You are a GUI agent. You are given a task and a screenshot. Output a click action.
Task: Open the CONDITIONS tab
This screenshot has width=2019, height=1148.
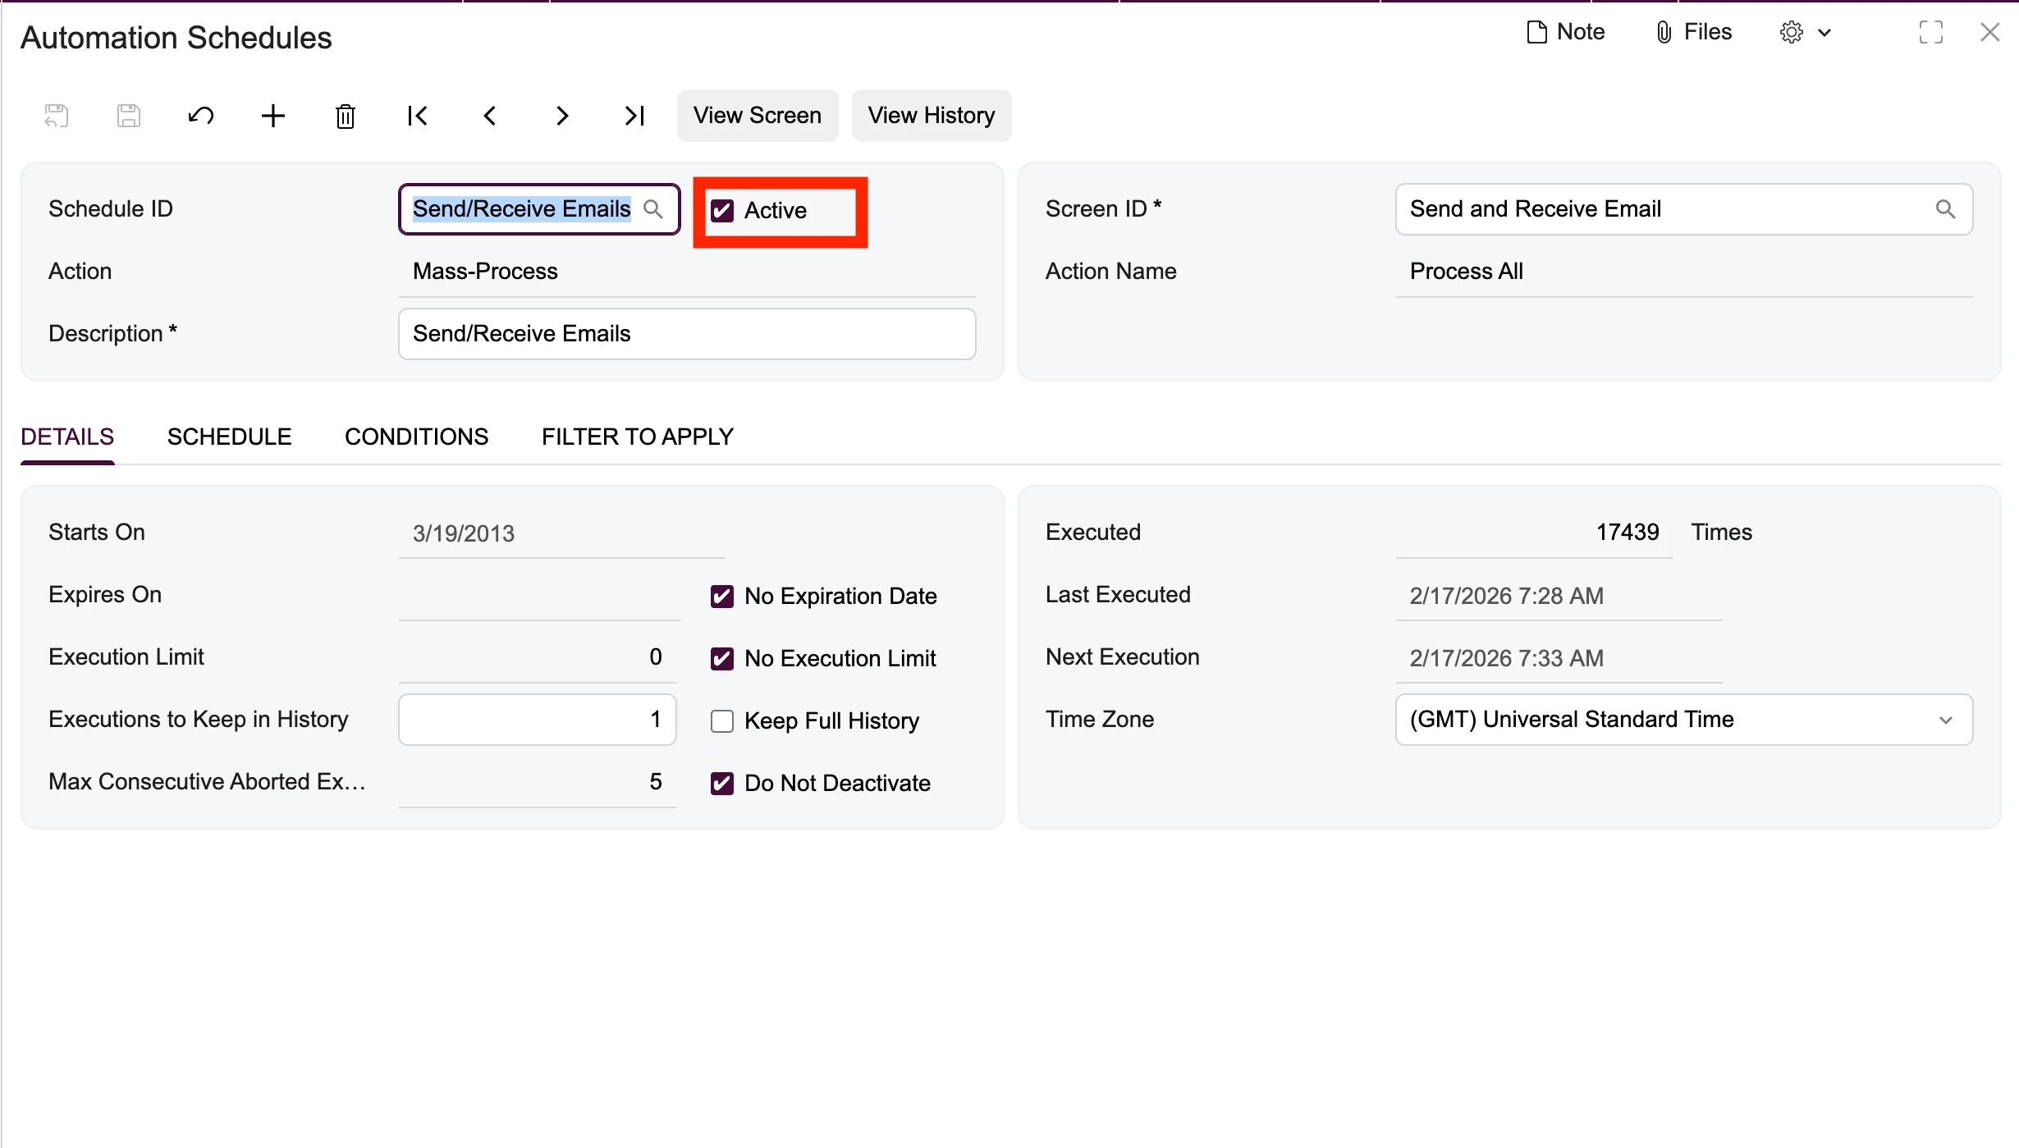(416, 437)
